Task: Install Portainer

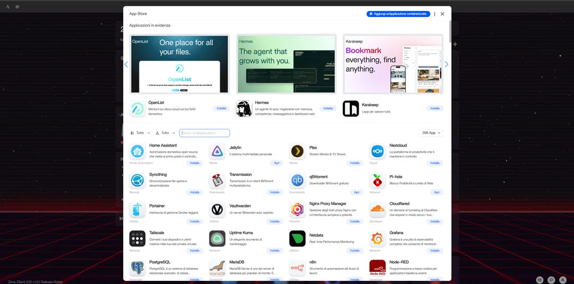Action: (x=195, y=221)
